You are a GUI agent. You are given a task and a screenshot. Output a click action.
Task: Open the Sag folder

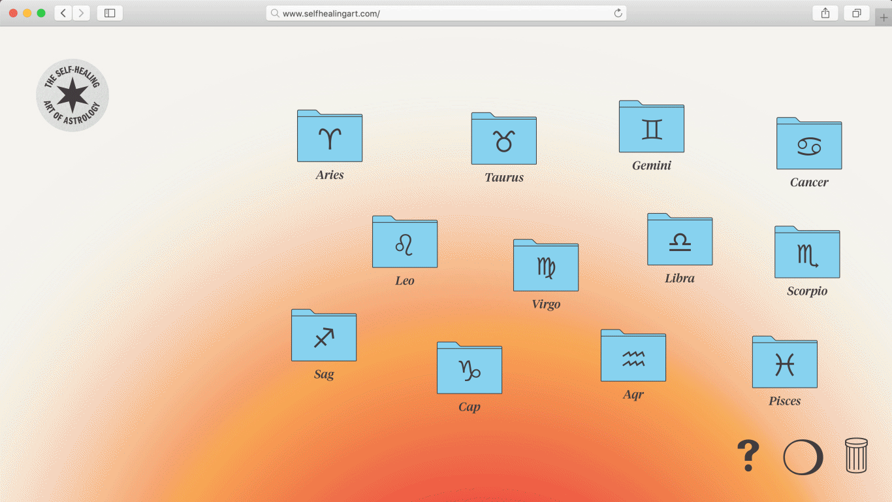point(324,335)
